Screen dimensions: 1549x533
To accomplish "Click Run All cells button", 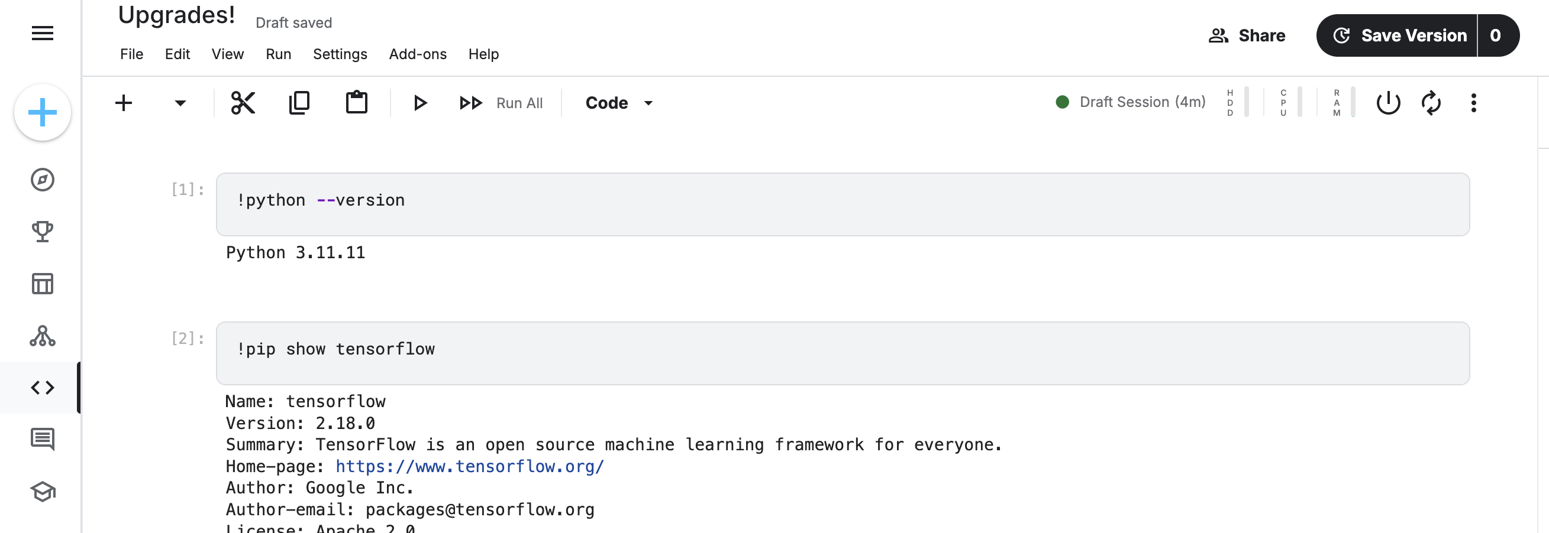I will click(x=501, y=103).
